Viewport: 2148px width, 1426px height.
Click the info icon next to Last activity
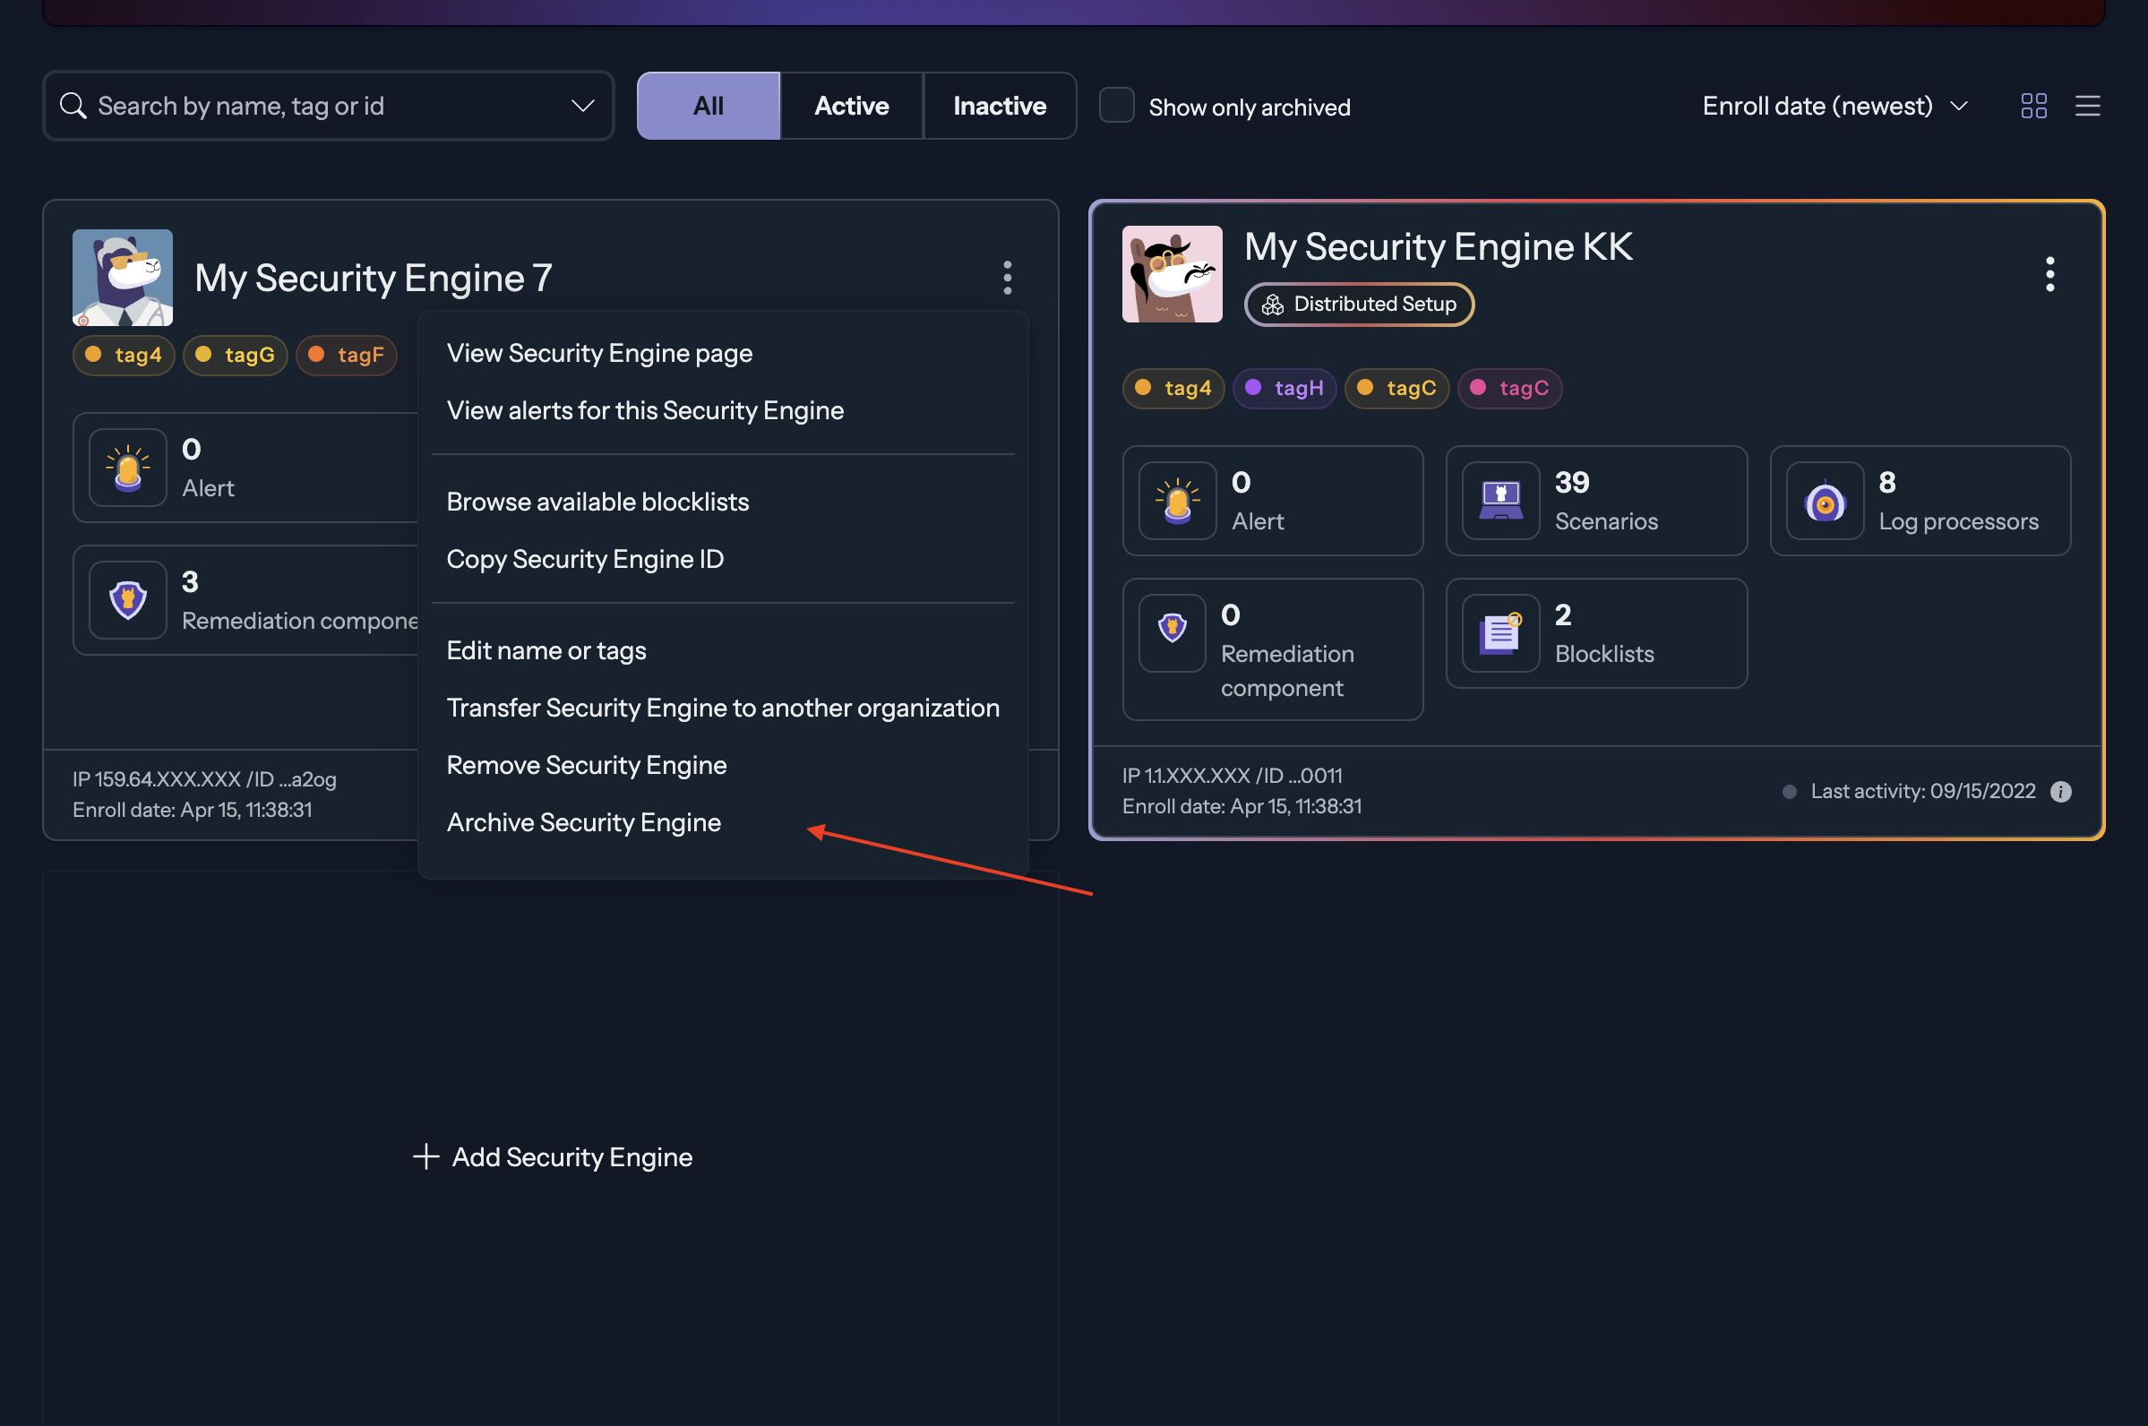[2061, 791]
